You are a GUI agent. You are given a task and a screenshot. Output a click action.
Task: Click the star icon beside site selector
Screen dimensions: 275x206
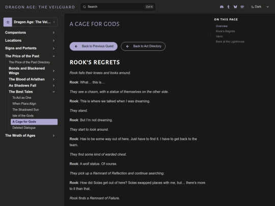pyautogui.click(x=8, y=22)
